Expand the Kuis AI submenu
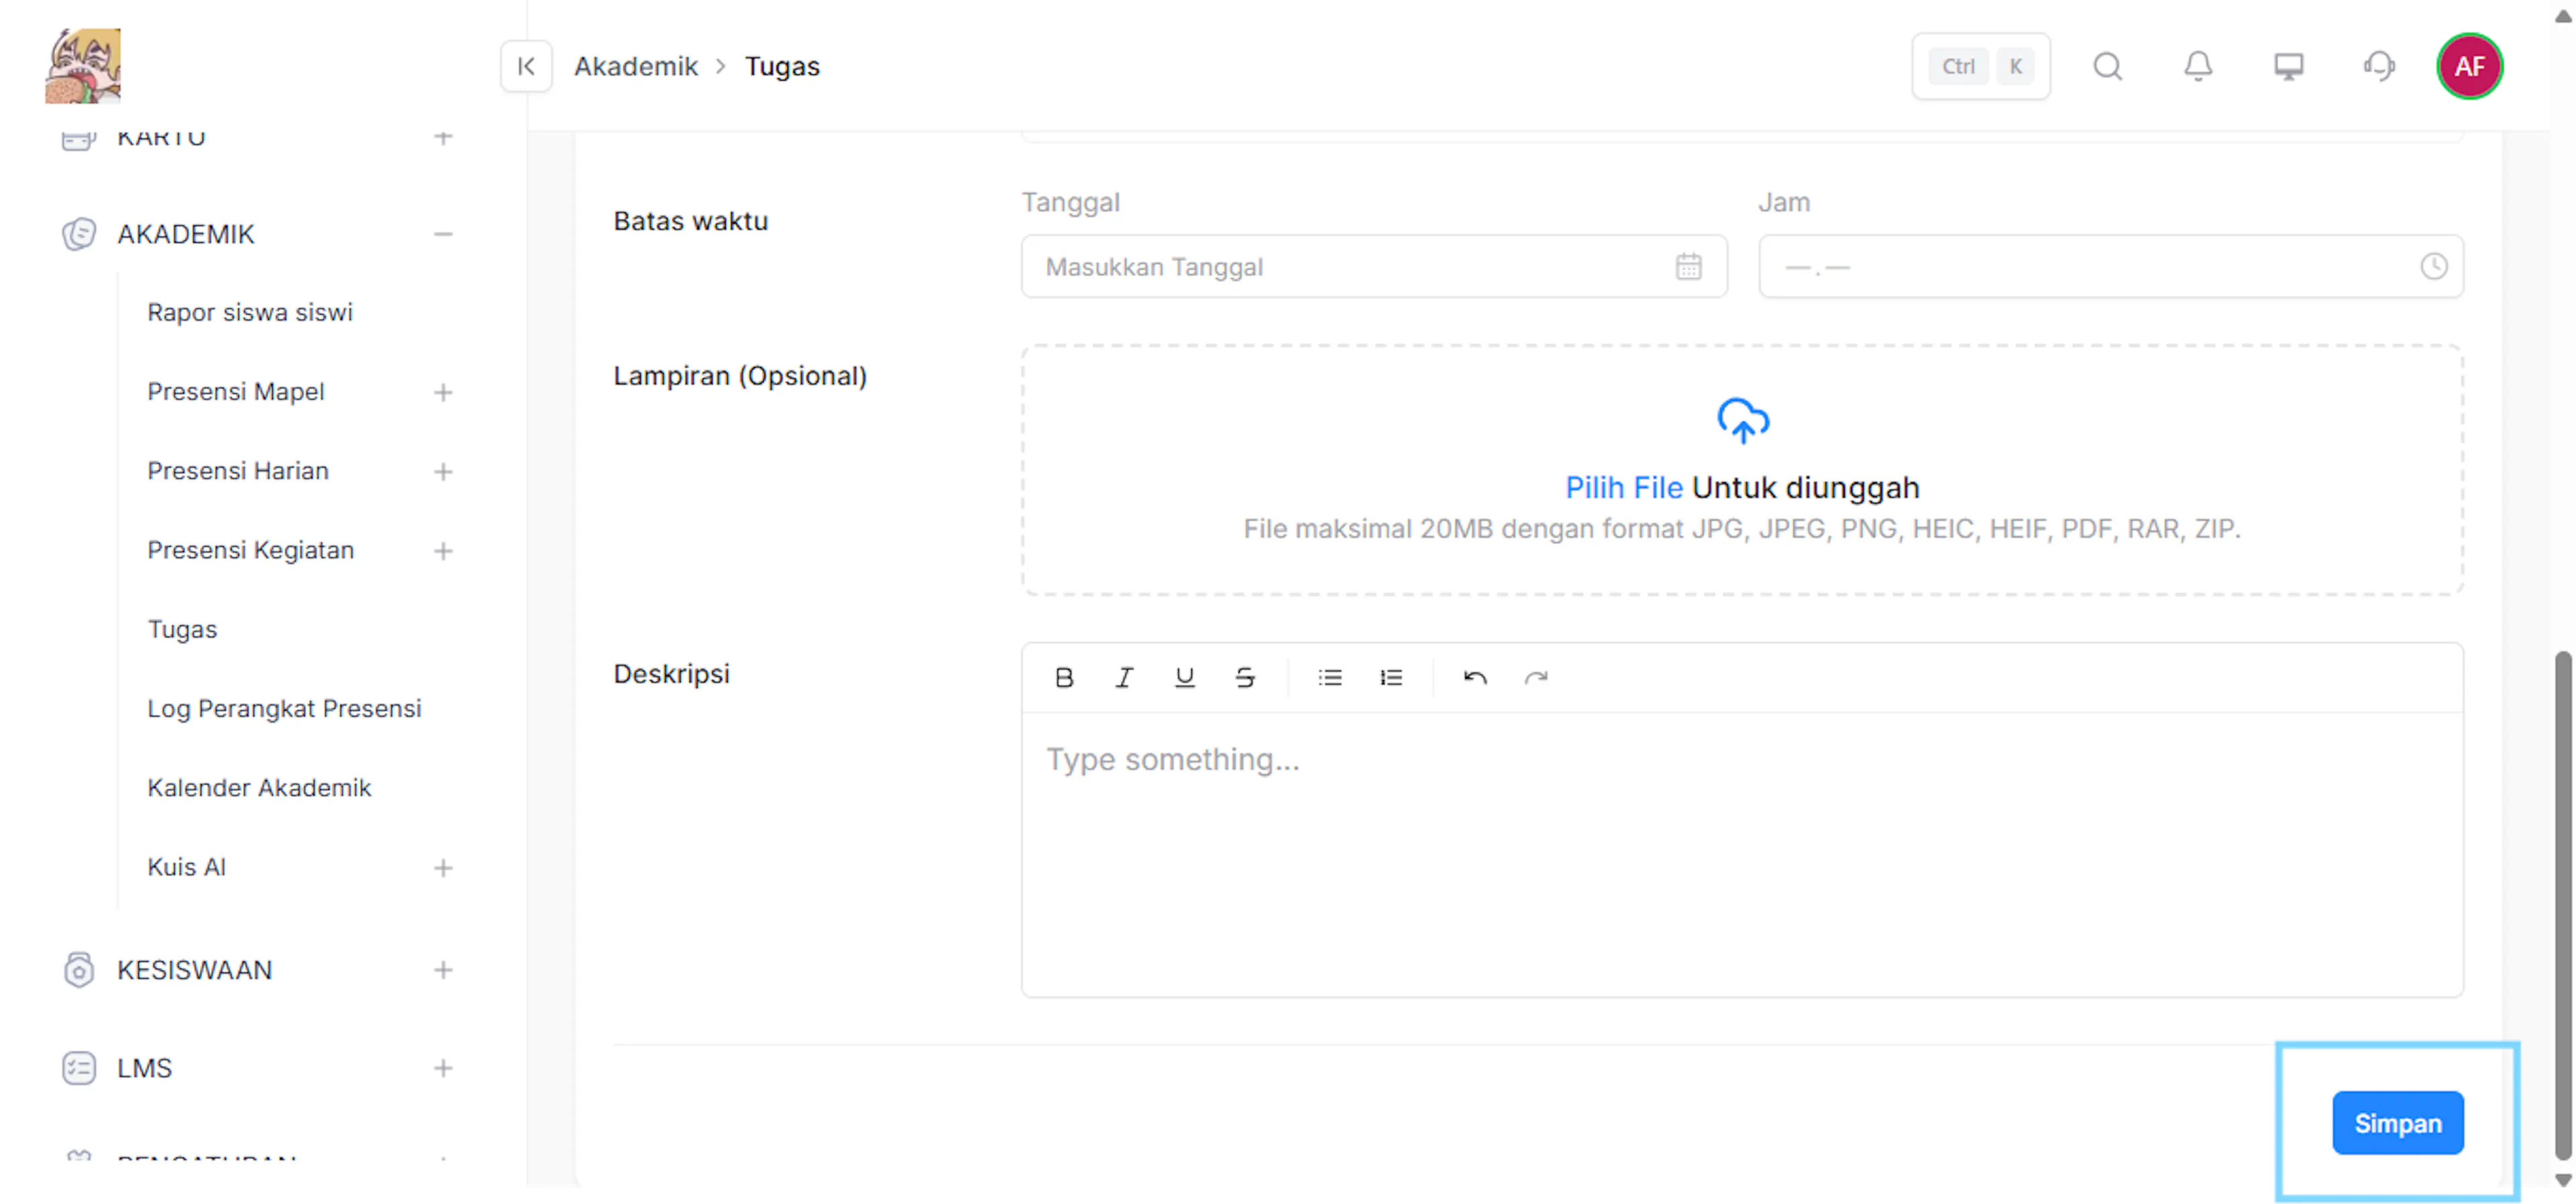The height and width of the screenshot is (1204, 2576). tap(443, 868)
